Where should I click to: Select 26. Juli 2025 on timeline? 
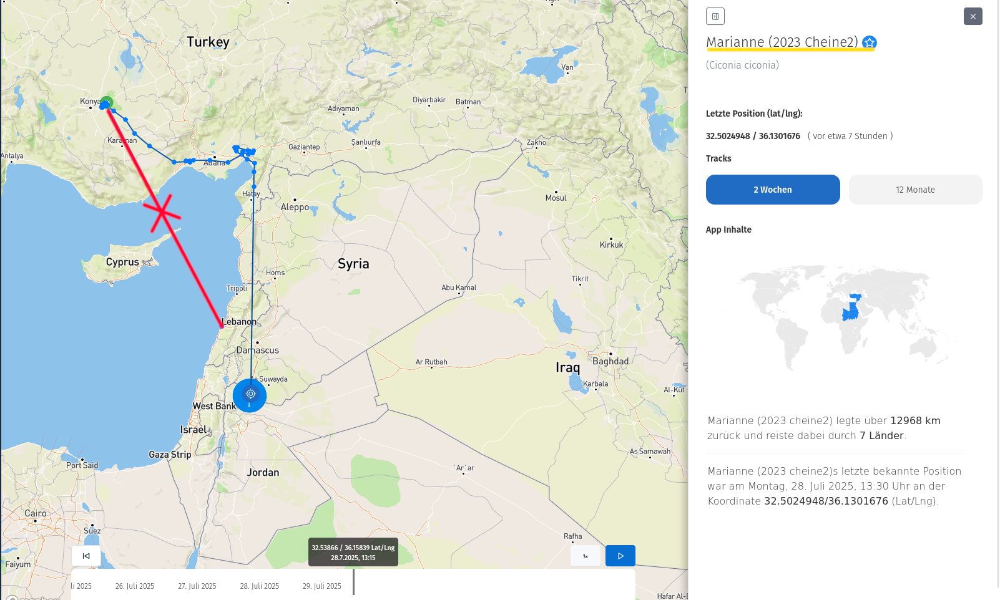coord(135,586)
